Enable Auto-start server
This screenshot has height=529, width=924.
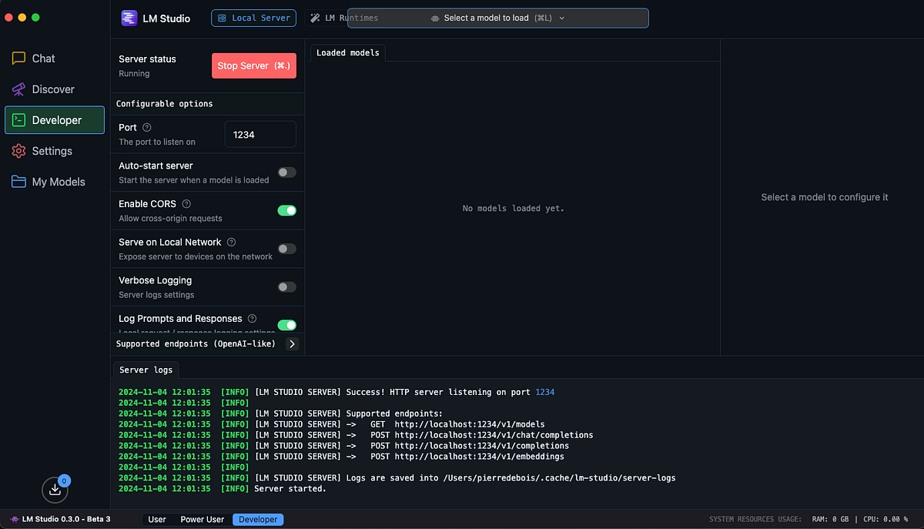tap(286, 172)
